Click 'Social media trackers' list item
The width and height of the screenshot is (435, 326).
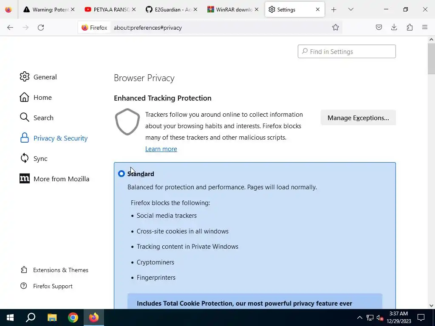[167, 216]
